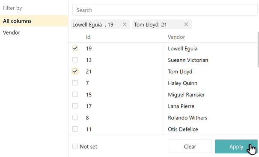
Task: Tick the checkbox for Id 15
Action: [x=75, y=94]
